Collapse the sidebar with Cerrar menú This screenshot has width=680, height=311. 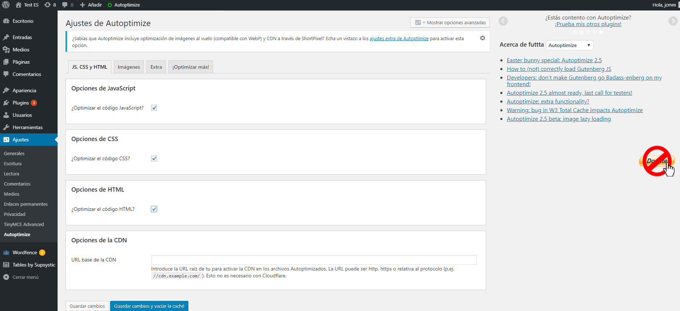coord(25,277)
